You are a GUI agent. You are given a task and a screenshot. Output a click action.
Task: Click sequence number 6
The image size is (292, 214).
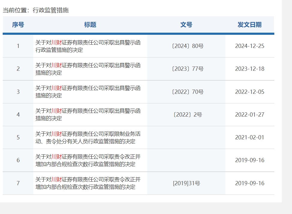pos(18,160)
